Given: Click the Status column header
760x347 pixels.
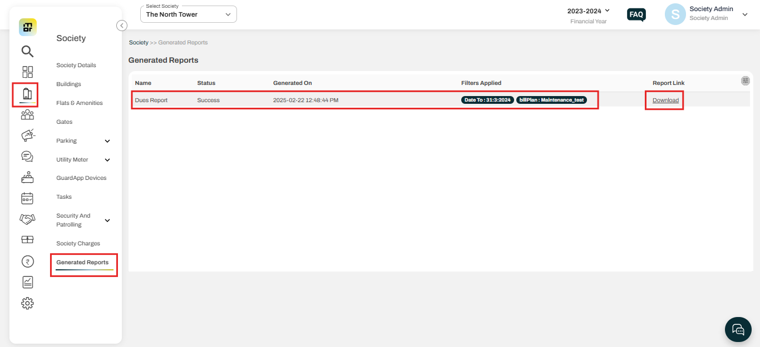Looking at the screenshot, I should pyautogui.click(x=206, y=83).
